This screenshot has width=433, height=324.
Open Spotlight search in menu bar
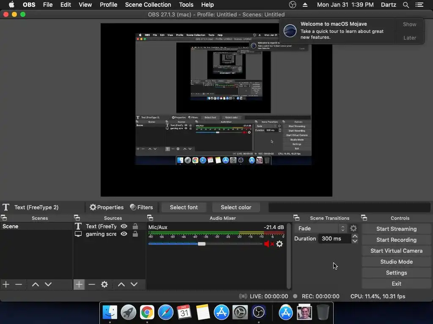click(406, 5)
